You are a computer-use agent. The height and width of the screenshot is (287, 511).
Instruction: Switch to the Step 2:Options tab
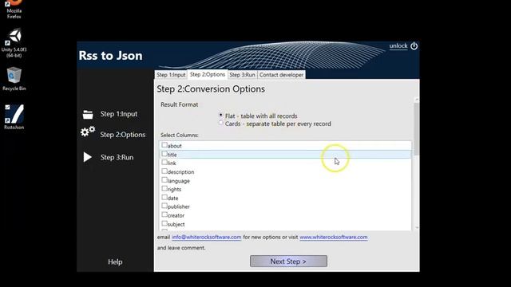coord(208,74)
